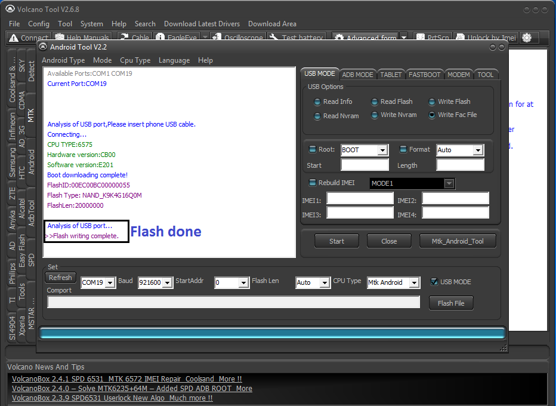The image size is (556, 406).
Task: Launch the Oscilloscope tool
Action: coord(238,38)
